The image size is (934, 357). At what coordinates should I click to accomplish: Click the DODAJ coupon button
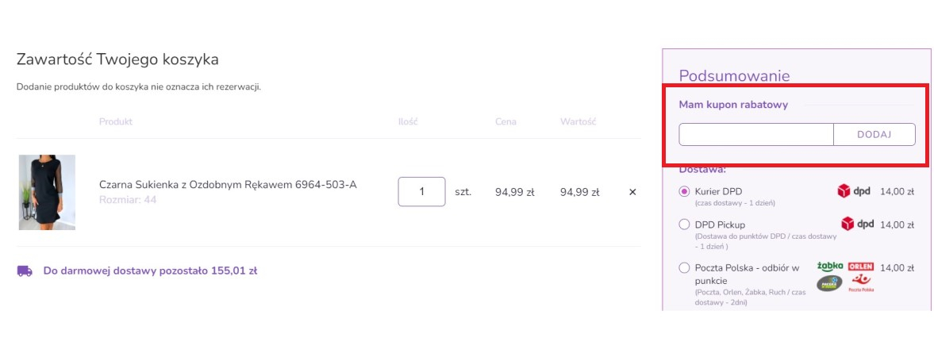(874, 134)
